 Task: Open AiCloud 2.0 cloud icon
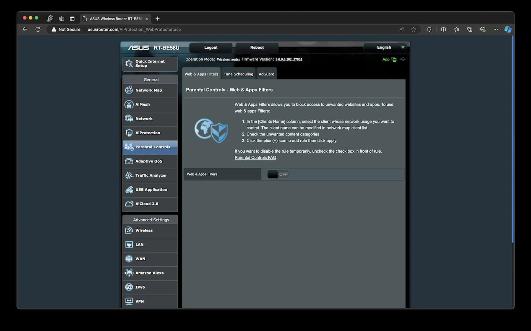[x=129, y=204]
